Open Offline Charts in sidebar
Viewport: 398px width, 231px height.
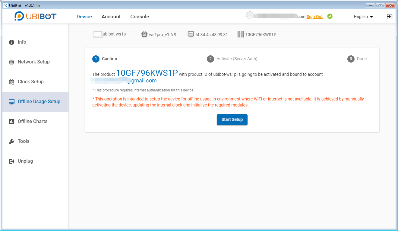(35, 122)
